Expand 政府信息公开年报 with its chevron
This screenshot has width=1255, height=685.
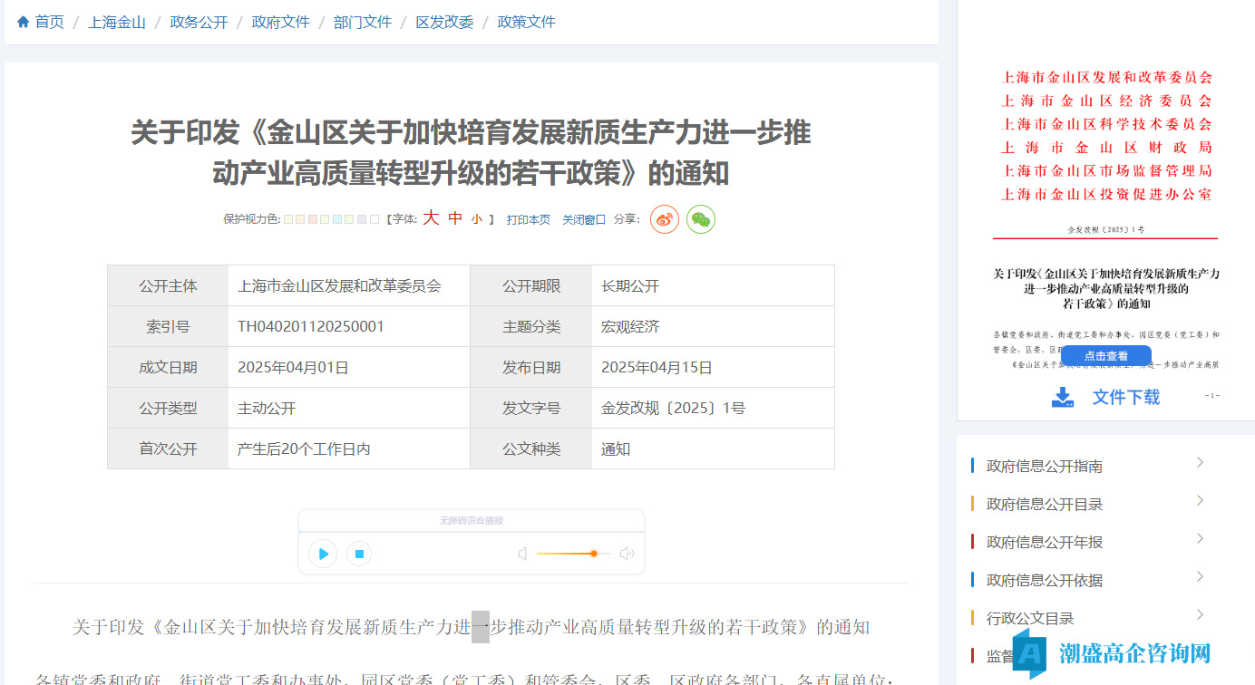(x=1200, y=539)
